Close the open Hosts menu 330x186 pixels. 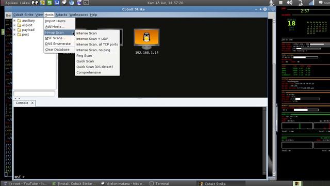(x=49, y=15)
